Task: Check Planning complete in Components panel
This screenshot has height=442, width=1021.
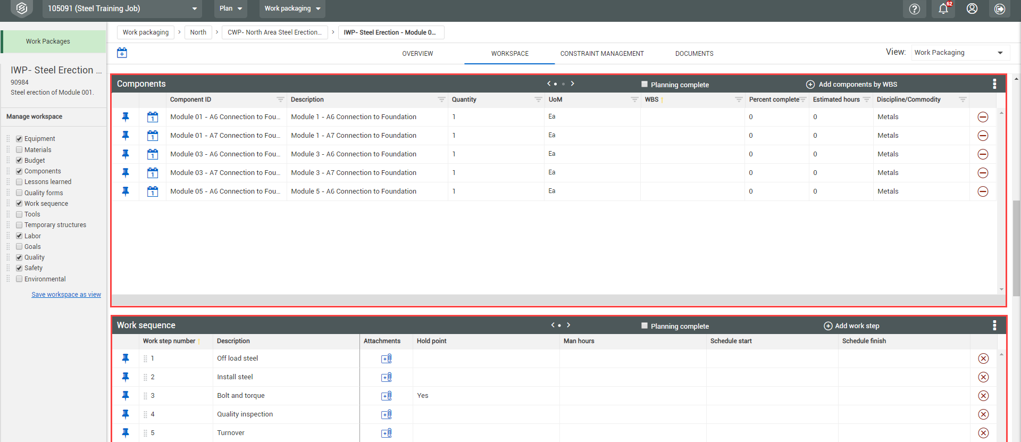Action: click(645, 84)
